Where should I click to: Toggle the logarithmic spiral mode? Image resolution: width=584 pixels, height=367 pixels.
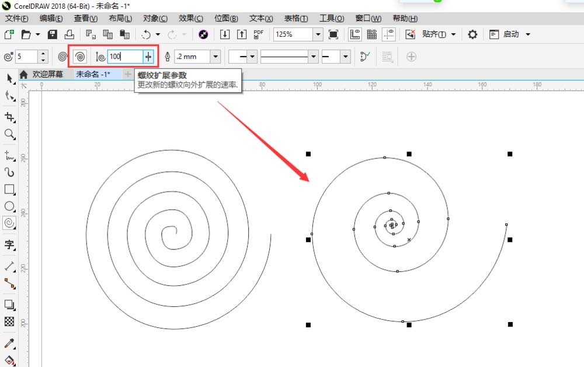pos(81,57)
